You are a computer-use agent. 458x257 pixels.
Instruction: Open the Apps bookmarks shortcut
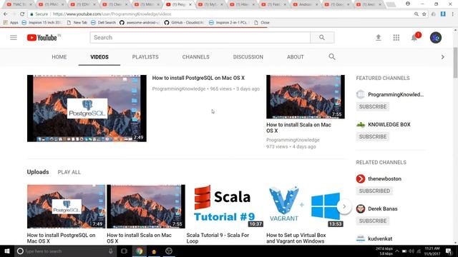[x=11, y=22]
